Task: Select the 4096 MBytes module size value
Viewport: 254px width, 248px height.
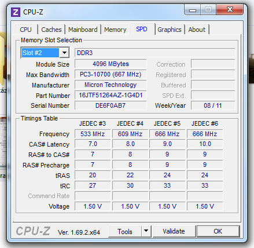Action: (111, 64)
